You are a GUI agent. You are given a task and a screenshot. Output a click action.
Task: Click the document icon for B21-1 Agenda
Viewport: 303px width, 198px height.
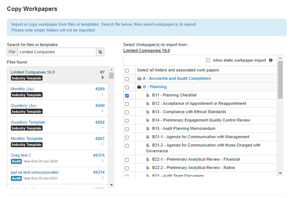point(148,137)
